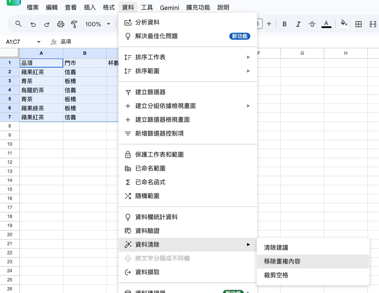Open the Gemini menu
The width and height of the screenshot is (379, 293).
(x=169, y=8)
